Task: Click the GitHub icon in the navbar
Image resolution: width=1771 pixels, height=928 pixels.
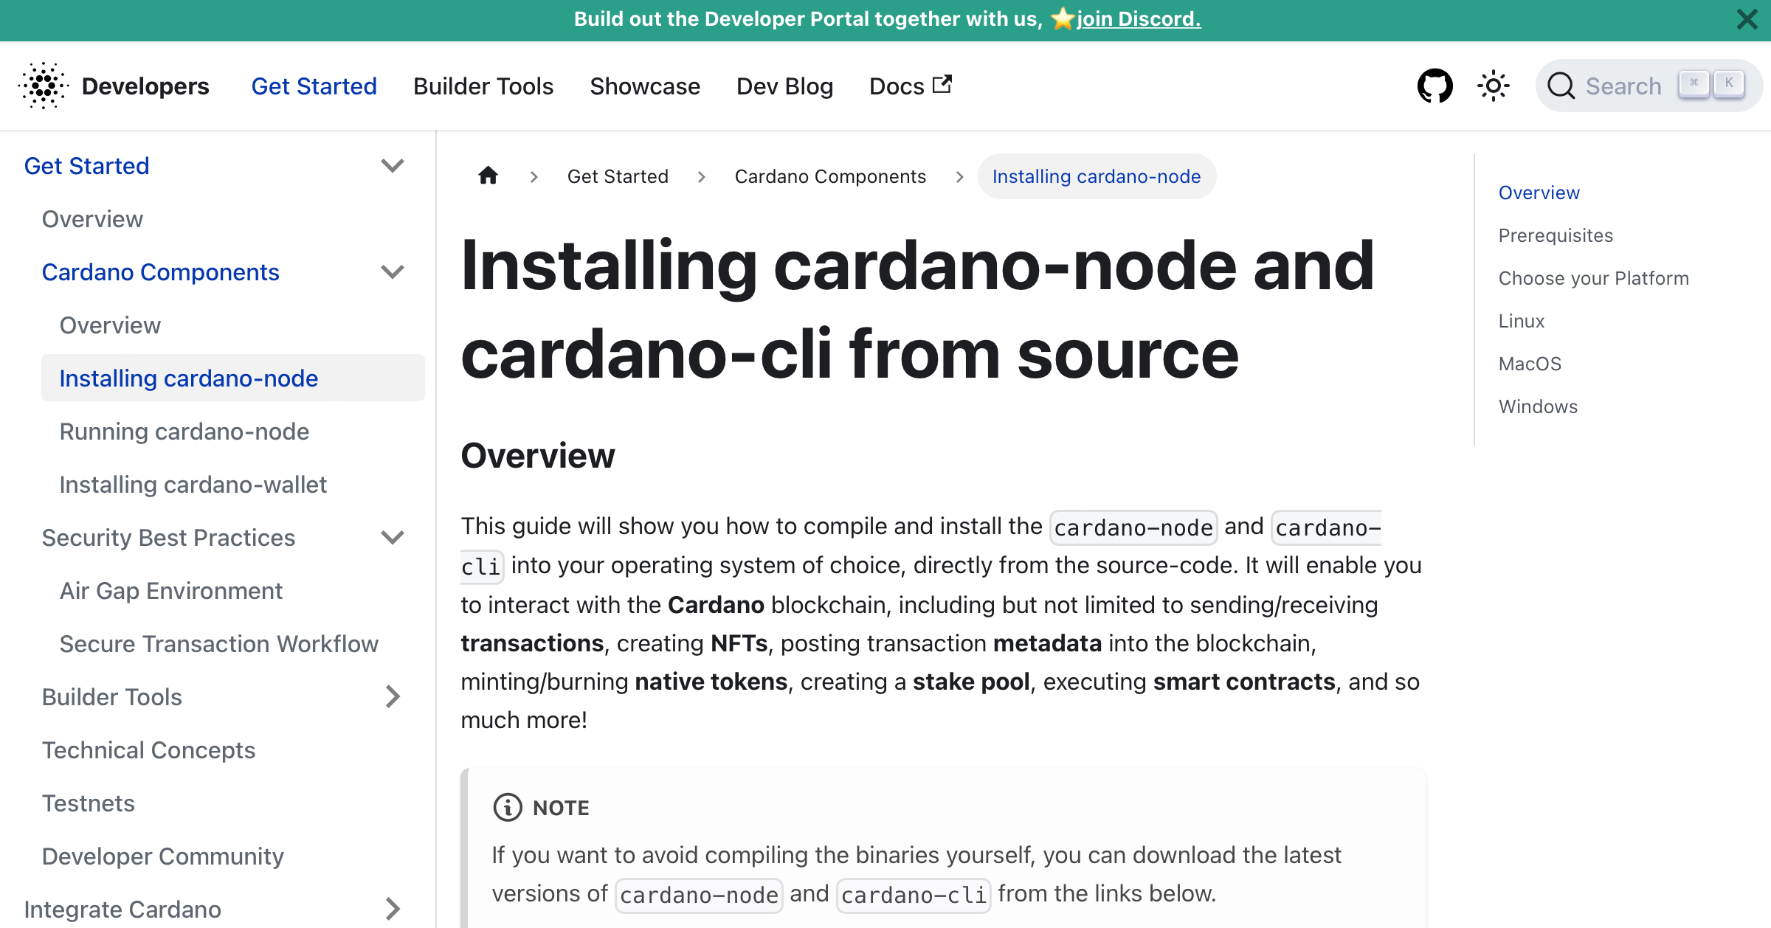Action: [1435, 86]
